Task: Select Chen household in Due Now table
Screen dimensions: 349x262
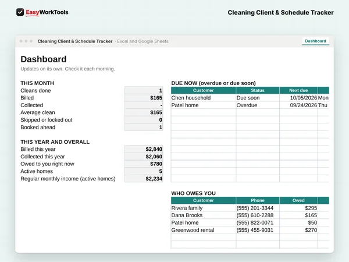Action: [x=203, y=98]
